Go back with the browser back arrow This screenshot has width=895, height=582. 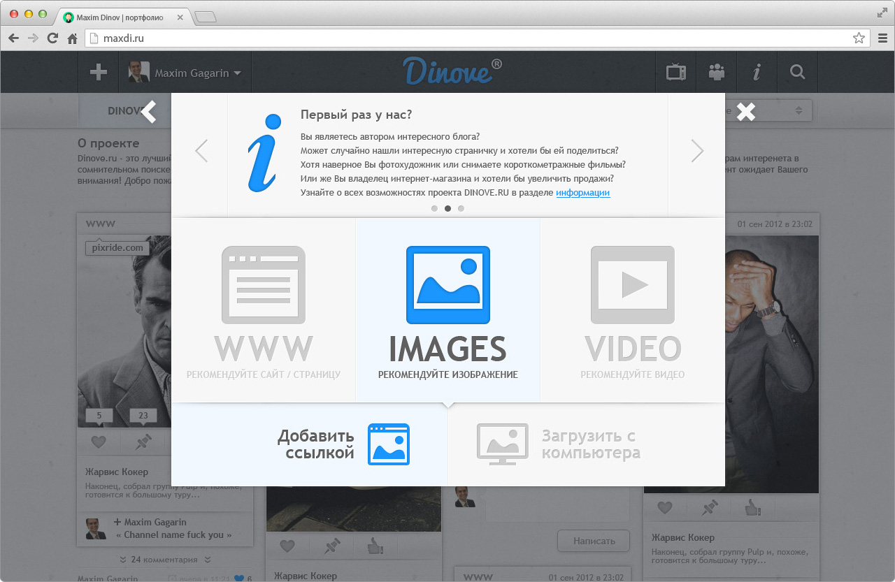click(x=13, y=38)
